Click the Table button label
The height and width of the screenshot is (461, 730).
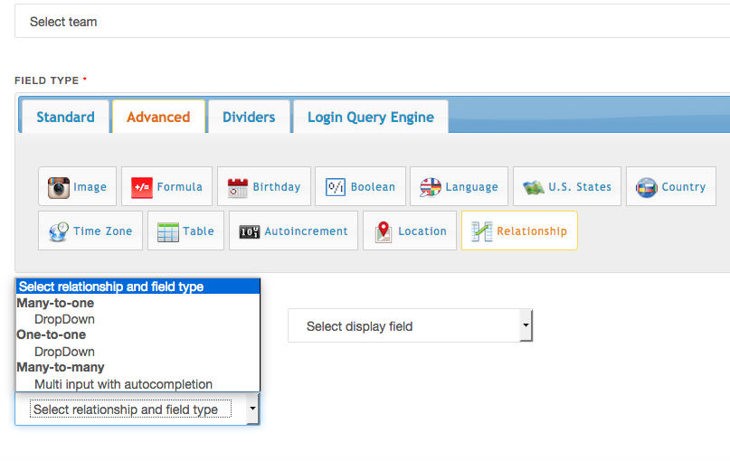point(198,231)
